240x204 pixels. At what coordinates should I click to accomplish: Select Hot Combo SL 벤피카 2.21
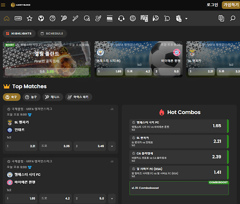[x=179, y=142]
